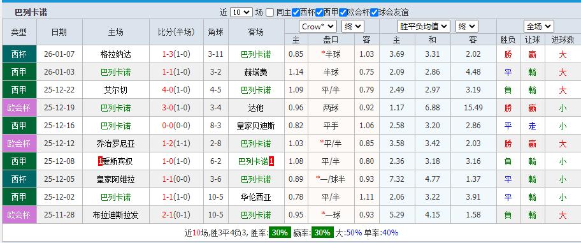Viewport: 581px width, 243px height.
Task: Open home team 格拉纳达 link
Action: tap(115, 55)
